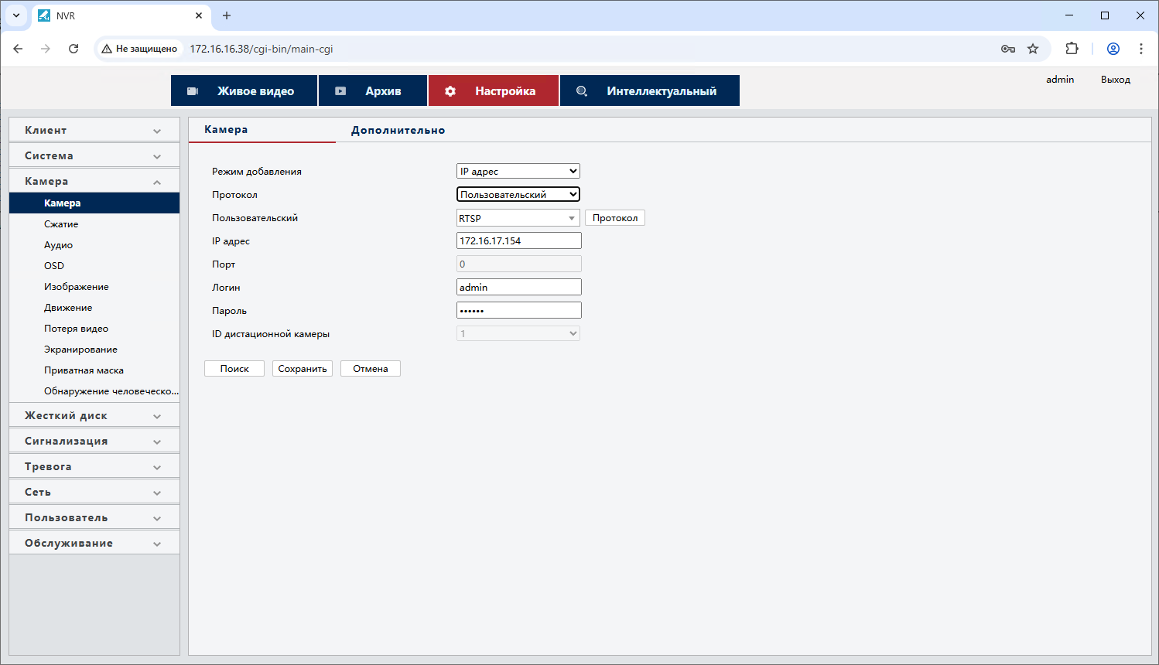Open the Режим добавления dropdown
Screen dimensions: 1159x665
click(x=518, y=171)
